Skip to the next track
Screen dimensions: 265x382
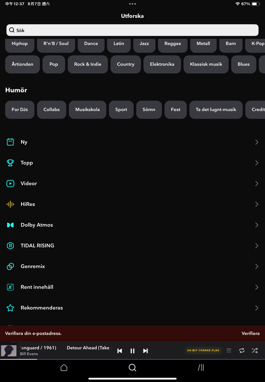[x=145, y=351]
